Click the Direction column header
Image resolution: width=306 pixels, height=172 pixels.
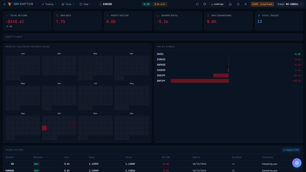point(38,157)
